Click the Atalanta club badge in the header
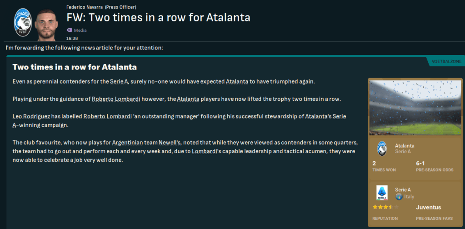The width and height of the screenshot is (465, 229). 21,24
